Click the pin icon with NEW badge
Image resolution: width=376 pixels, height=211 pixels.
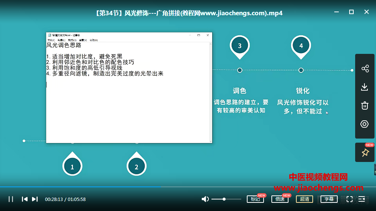[365, 152]
